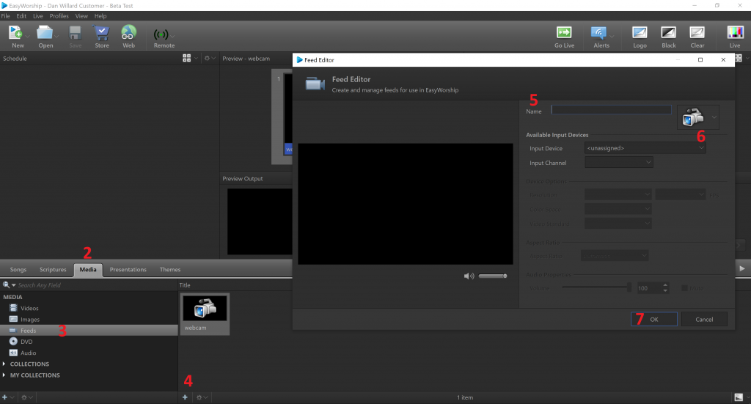
Task: Select Images in the media tree
Action: tap(29, 319)
